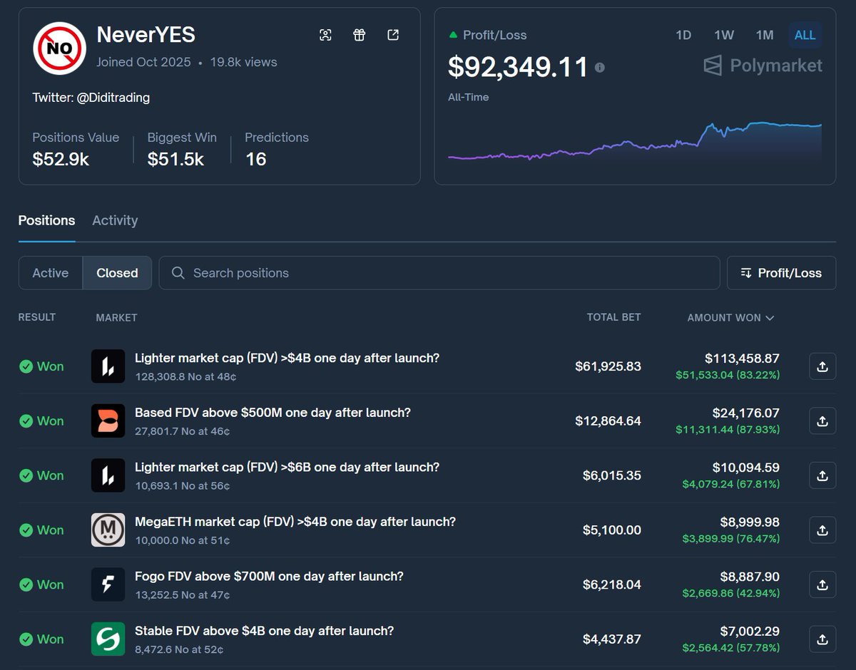
Task: Open Fogo FDV above $700M market
Action: pos(269,576)
